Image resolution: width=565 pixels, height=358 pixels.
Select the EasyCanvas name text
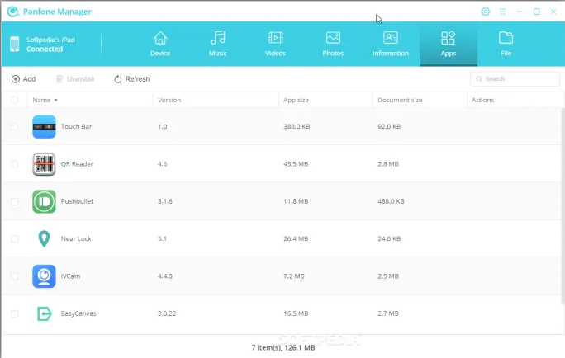[78, 313]
